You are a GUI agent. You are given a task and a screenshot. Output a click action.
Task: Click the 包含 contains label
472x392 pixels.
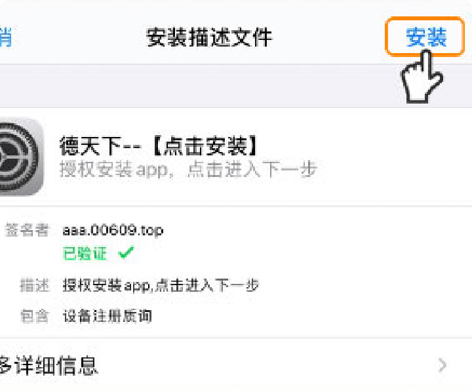pyautogui.click(x=34, y=317)
